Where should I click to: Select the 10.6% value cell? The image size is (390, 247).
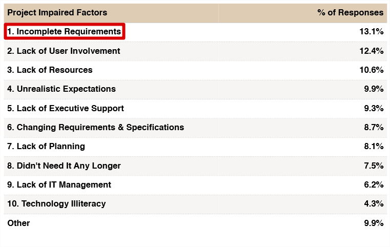coord(371,70)
